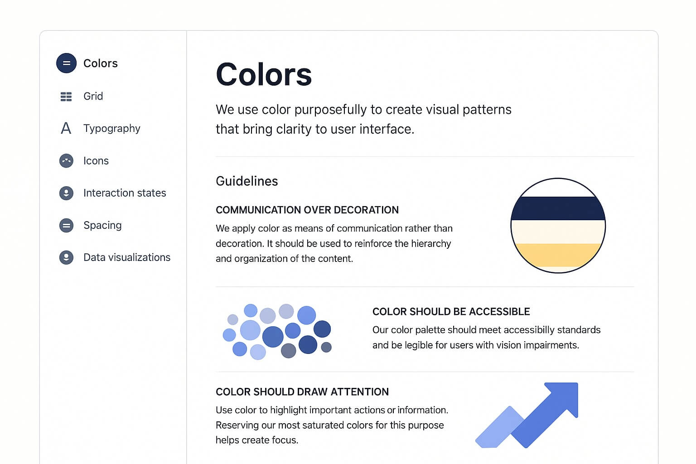This screenshot has width=696, height=464.
Task: Click the Color Should Be Accessible heading
Action: tap(451, 312)
